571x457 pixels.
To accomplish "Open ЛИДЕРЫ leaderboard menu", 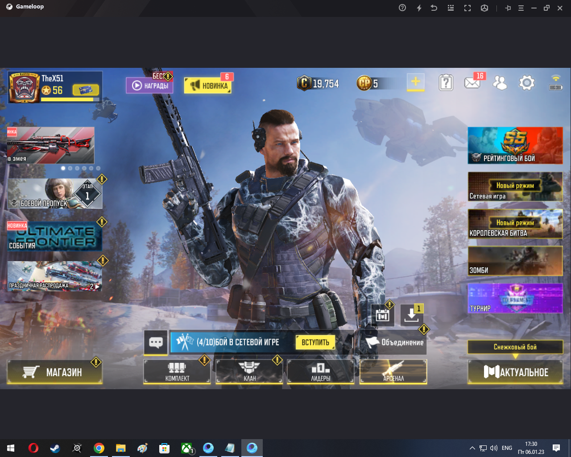I will pos(321,372).
